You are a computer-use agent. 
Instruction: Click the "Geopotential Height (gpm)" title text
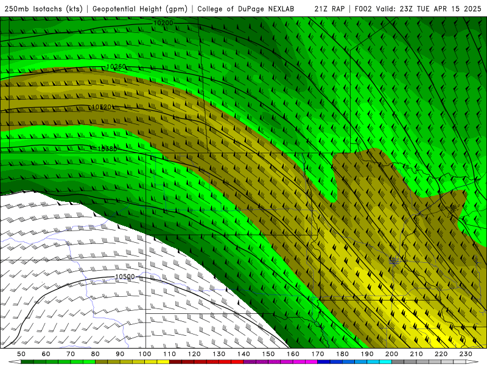tap(140, 9)
